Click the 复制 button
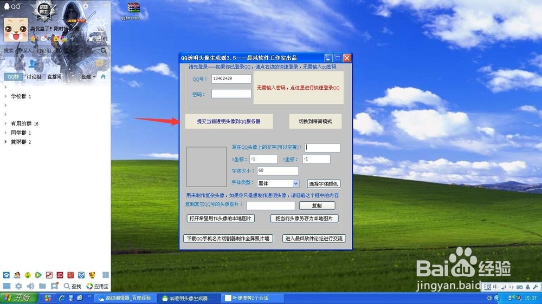Image resolution: width=542 pixels, height=304 pixels. (x=317, y=206)
